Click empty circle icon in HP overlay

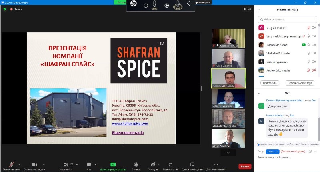pyautogui.click(x=146, y=6)
